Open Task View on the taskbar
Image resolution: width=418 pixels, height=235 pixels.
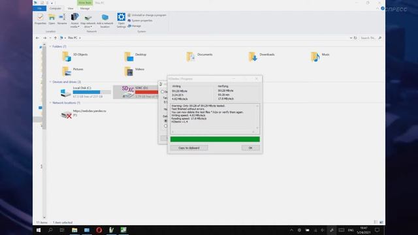click(x=62, y=230)
